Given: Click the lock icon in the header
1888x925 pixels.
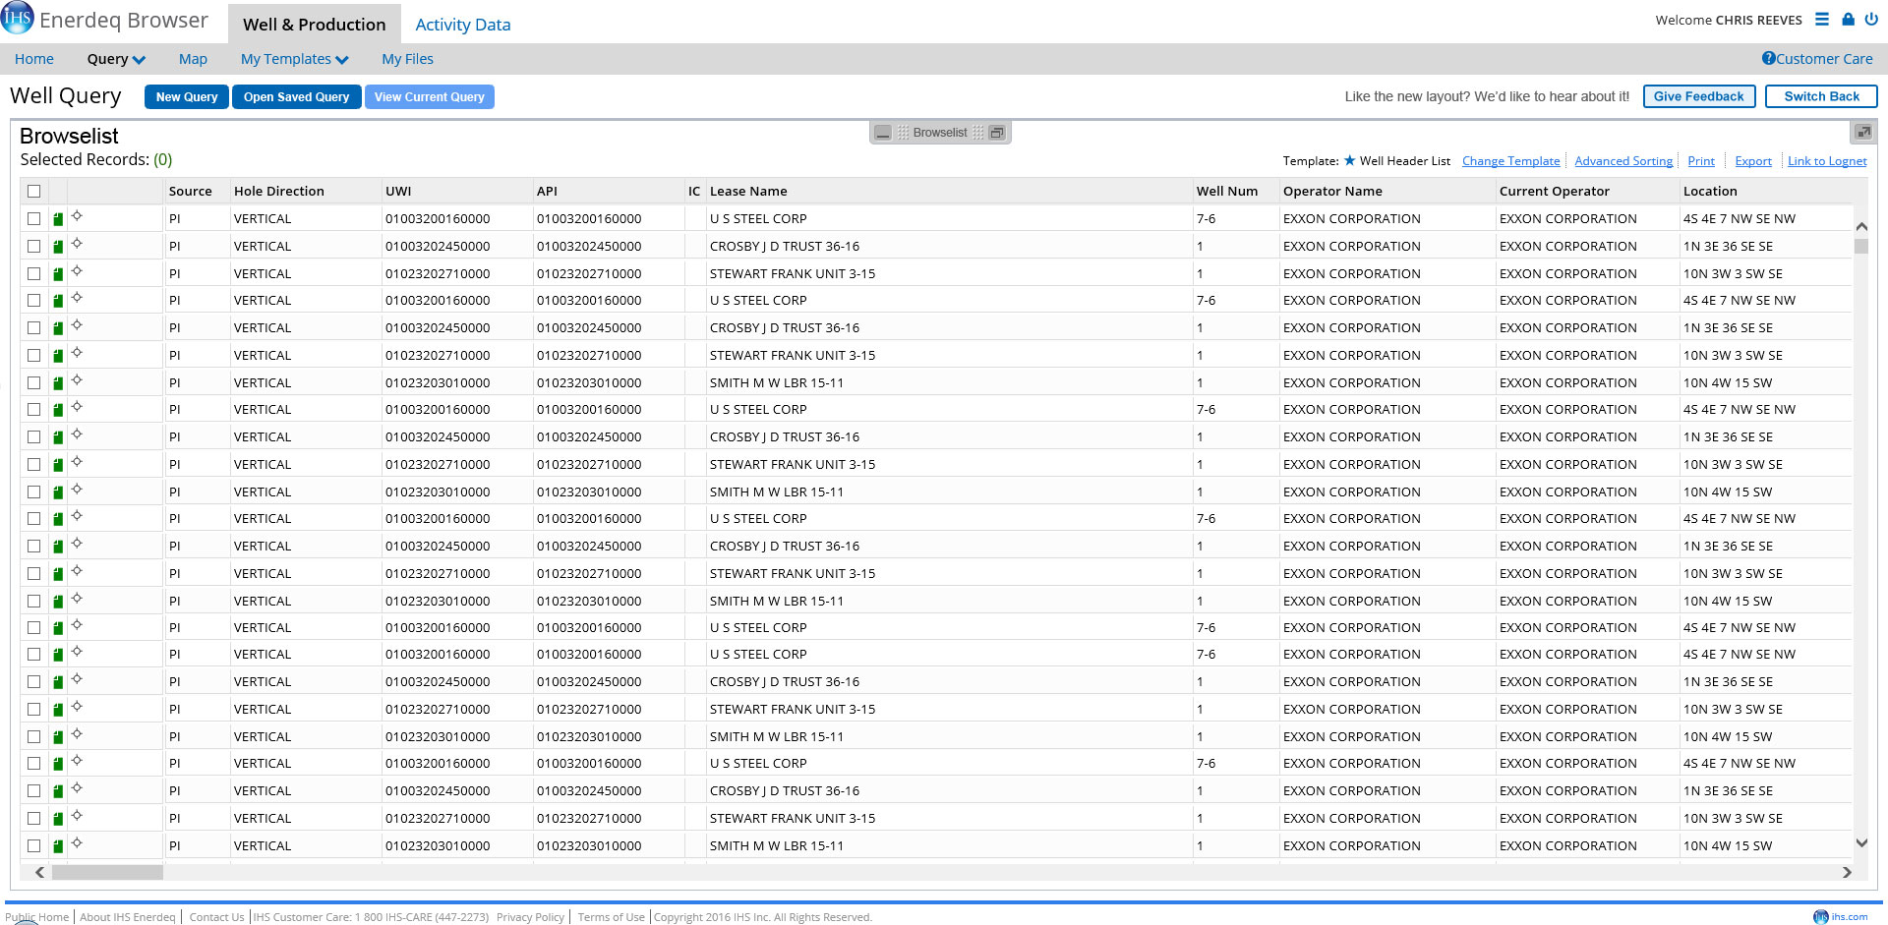Looking at the screenshot, I should point(1848,19).
